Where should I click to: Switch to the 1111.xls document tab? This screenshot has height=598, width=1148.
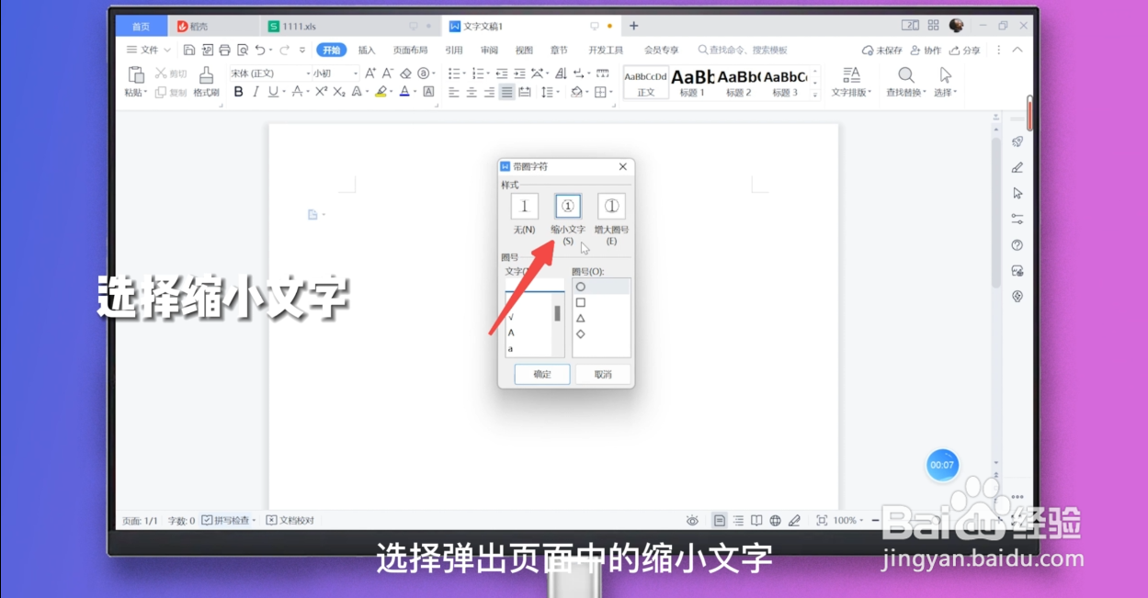(348, 26)
